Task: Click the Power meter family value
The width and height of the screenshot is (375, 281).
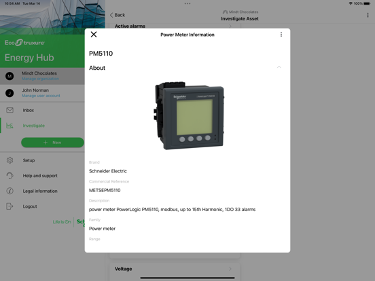Action: point(102,229)
